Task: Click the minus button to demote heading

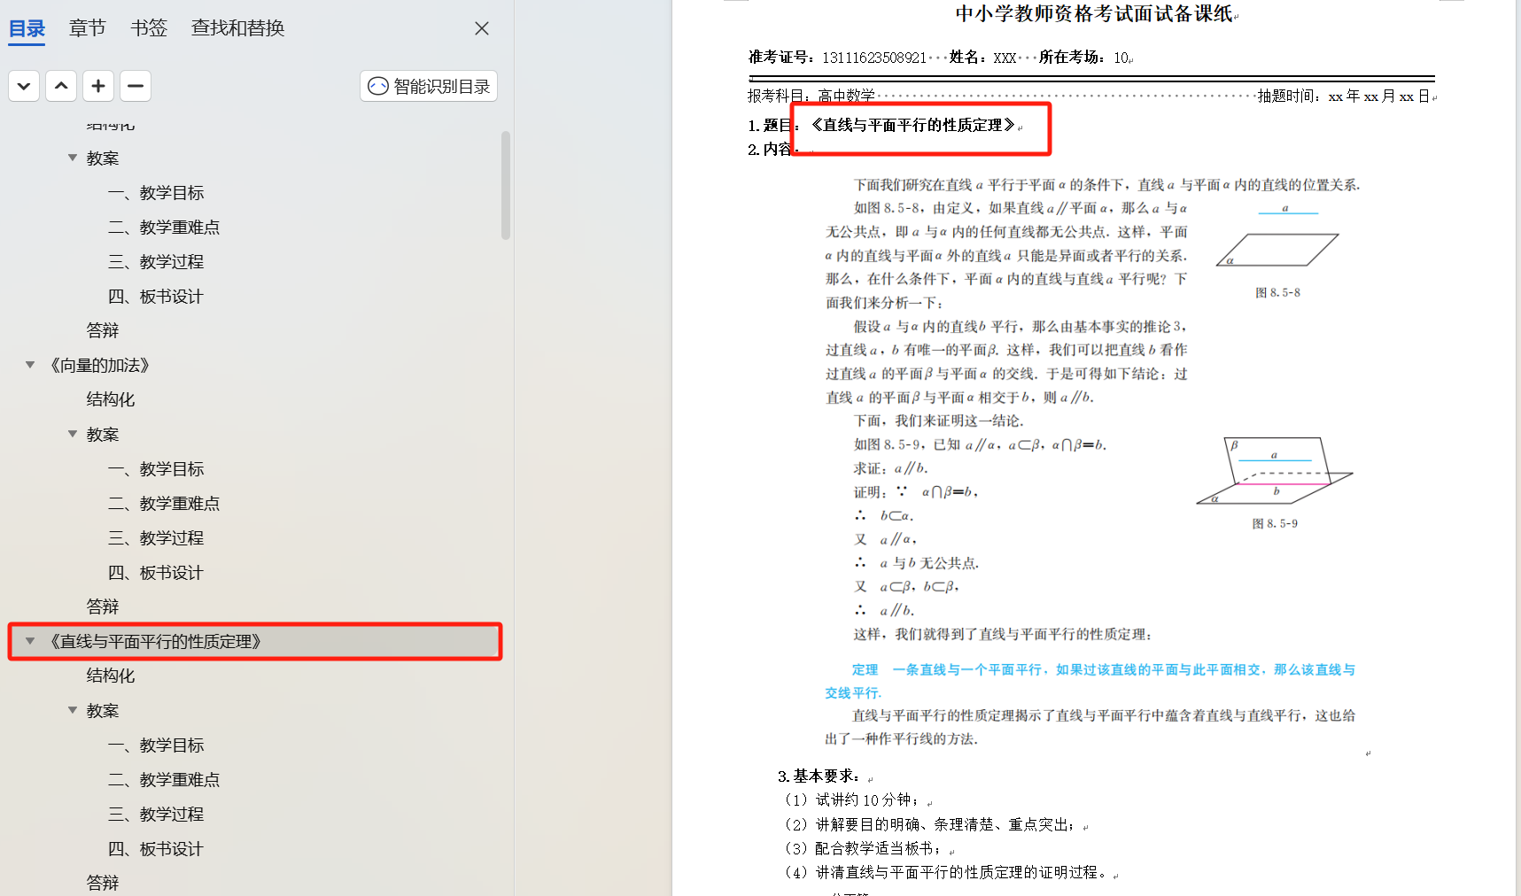Action: [136, 86]
